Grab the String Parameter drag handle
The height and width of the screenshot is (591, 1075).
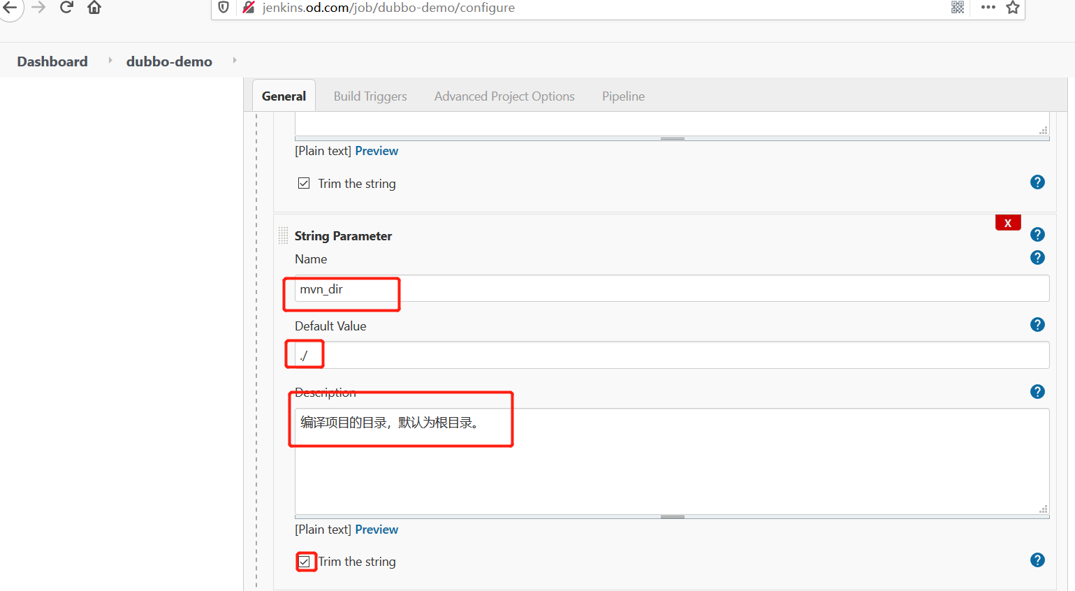(x=283, y=235)
